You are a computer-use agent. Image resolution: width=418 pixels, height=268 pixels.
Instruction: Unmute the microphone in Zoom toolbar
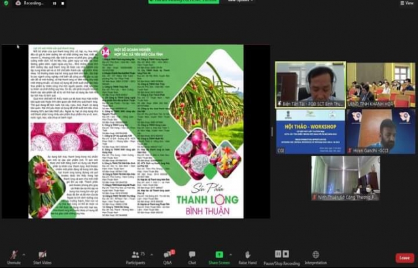(14, 258)
